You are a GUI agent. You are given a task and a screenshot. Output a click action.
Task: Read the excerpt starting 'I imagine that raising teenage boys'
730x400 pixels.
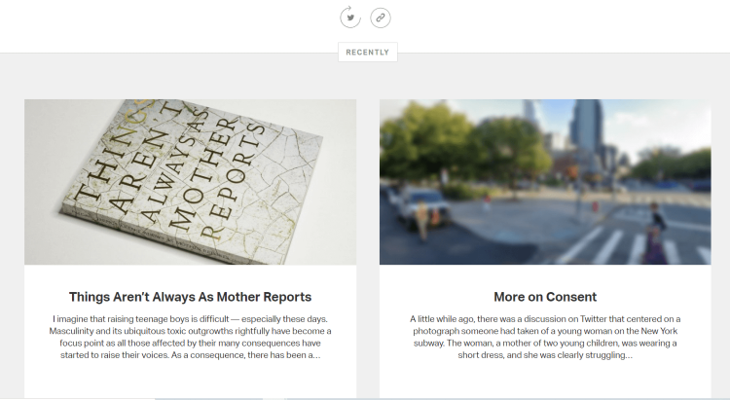point(191,337)
